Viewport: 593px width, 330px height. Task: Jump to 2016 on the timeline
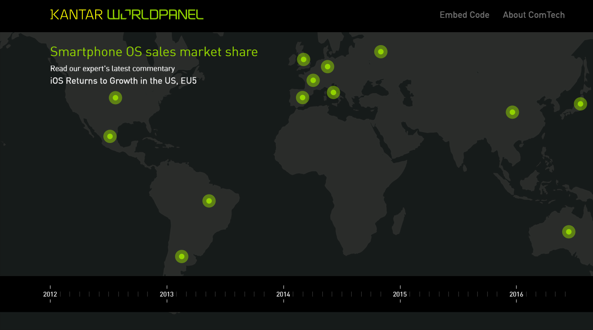tap(516, 294)
